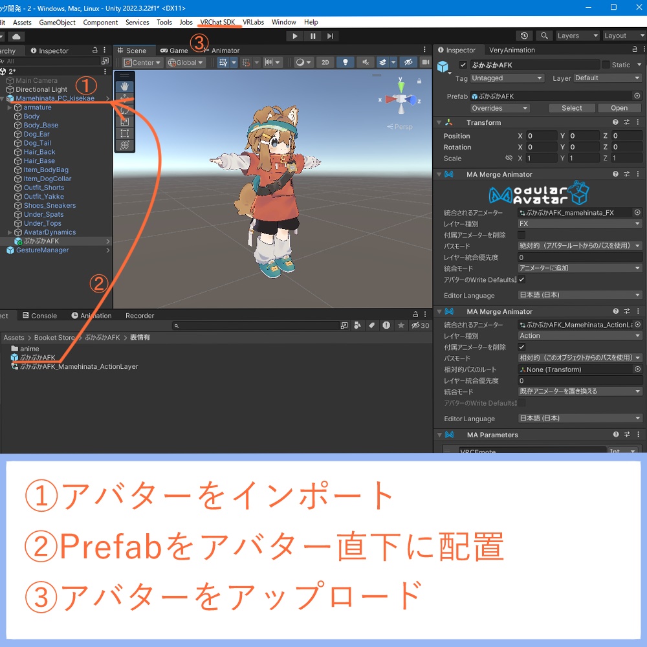The image size is (647, 647).
Task: Click Open to edit the ぶかぶかAFK prefab
Action: tap(619, 108)
